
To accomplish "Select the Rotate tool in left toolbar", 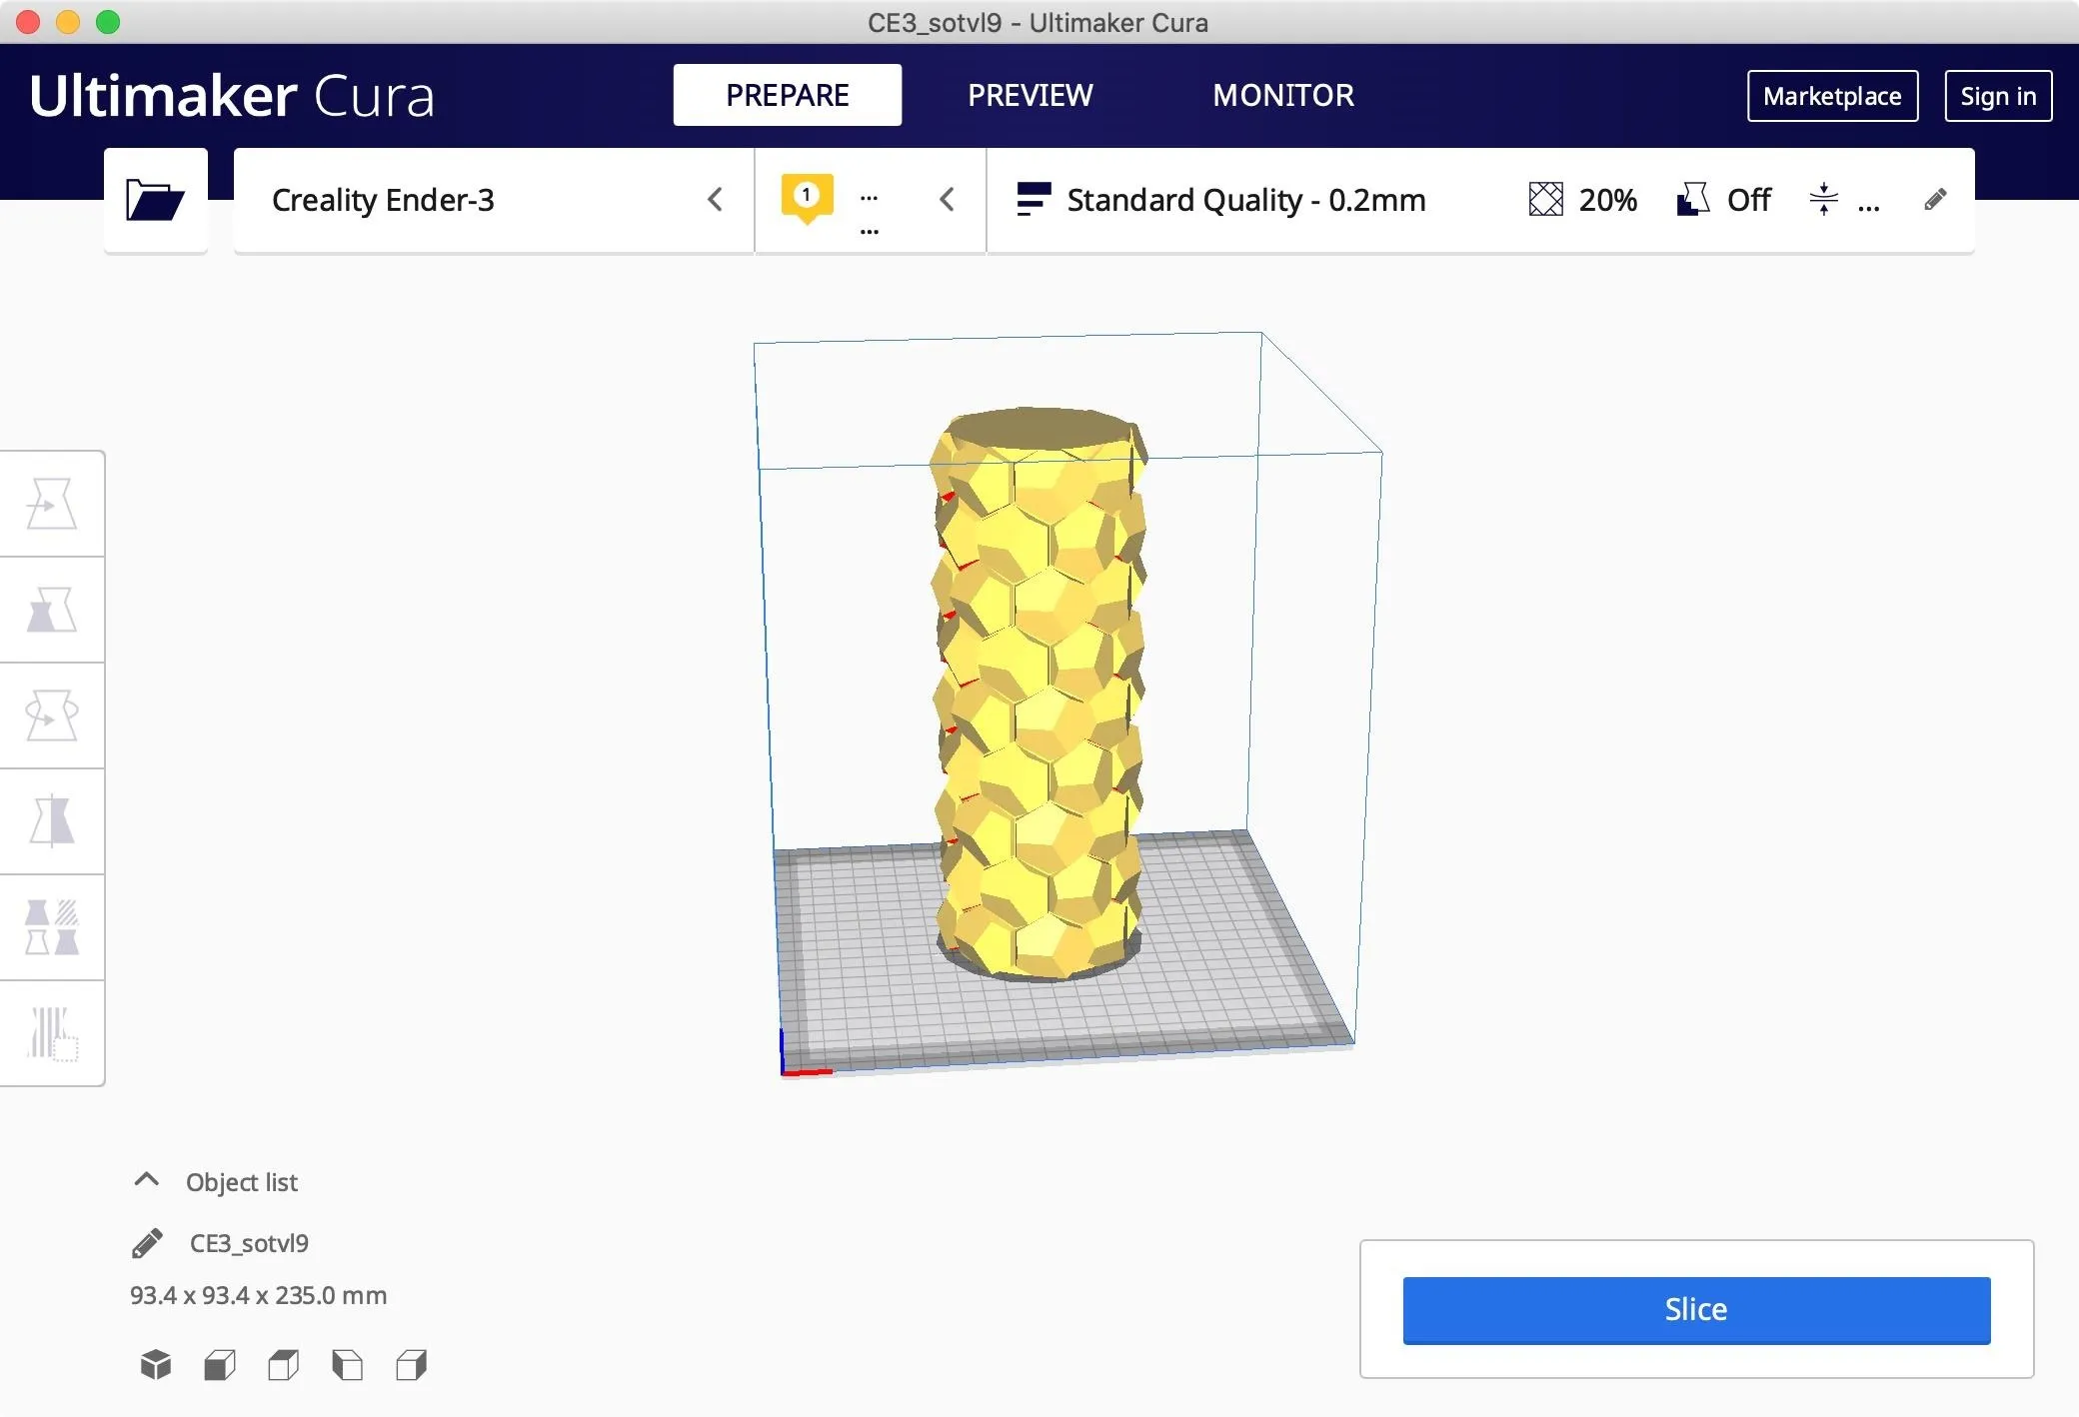I will 52,715.
